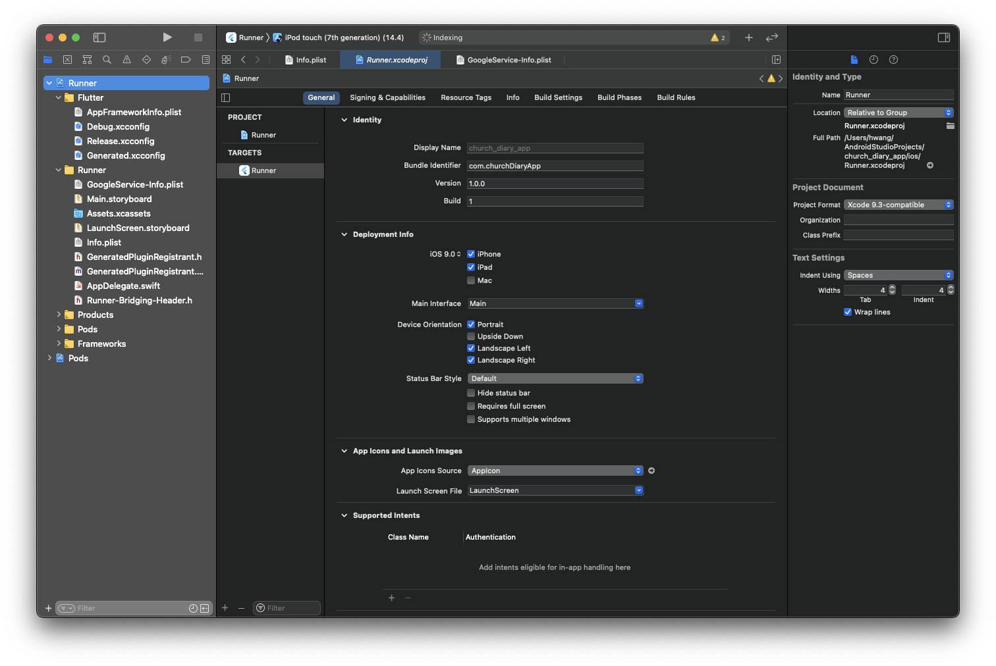Image resolution: width=996 pixels, height=666 pixels.
Task: Choose folder for Runner.xcodeproj location
Action: coord(950,126)
